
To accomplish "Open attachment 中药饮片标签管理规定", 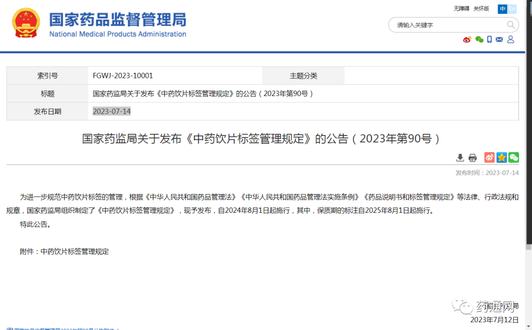I will tap(75, 252).
